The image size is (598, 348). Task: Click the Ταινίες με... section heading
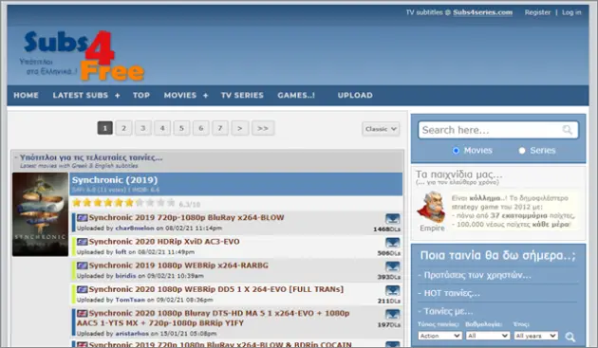448,311
